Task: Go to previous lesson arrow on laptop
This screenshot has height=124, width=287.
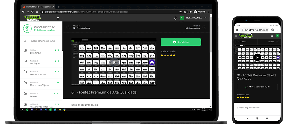Action: coord(68,27)
